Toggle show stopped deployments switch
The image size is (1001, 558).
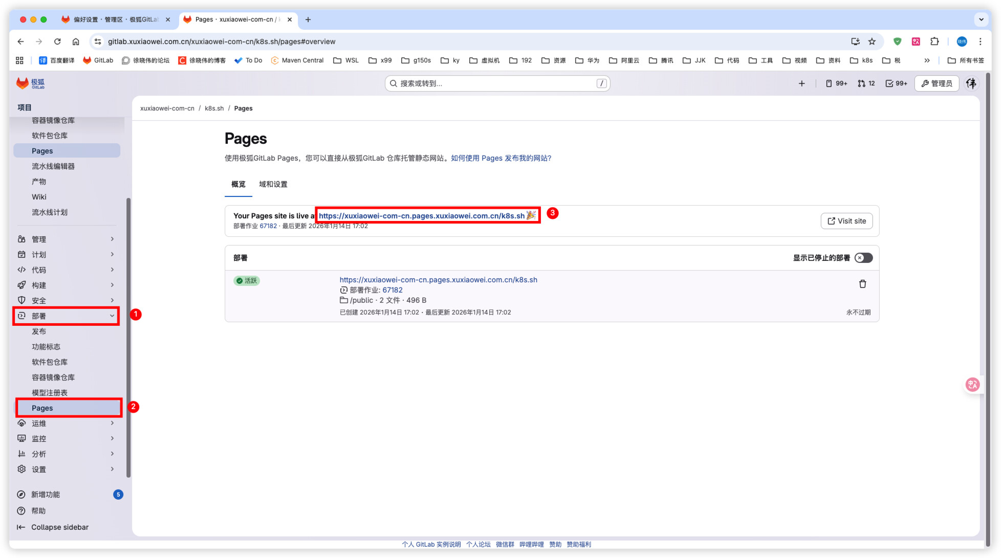tap(863, 258)
